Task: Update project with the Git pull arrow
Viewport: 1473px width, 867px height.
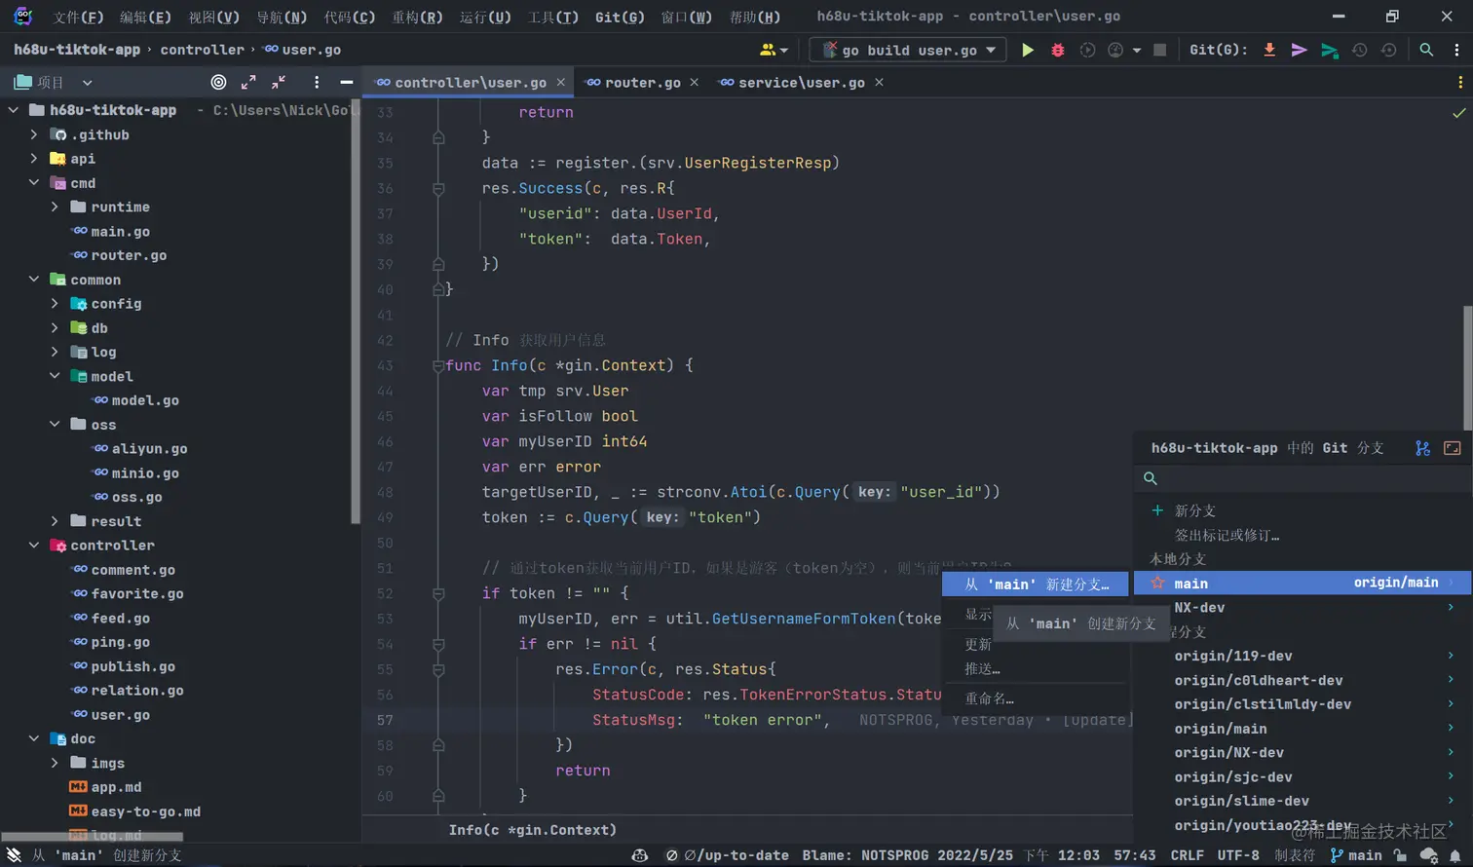Action: pos(1269,50)
